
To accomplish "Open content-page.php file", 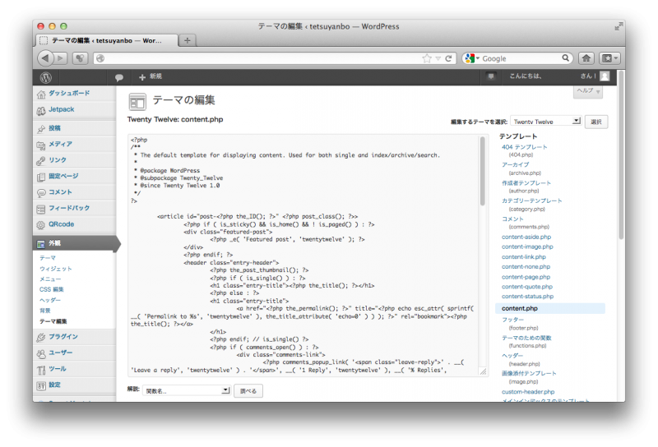I will click(x=526, y=277).
